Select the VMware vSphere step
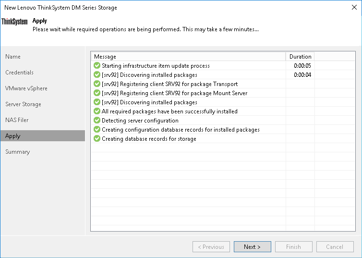 [26, 88]
